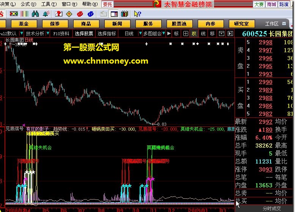Open the 公式 menu
296x212 pixels.
tap(28, 4)
